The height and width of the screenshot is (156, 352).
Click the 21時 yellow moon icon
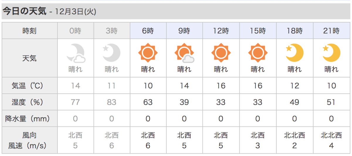coord(331,53)
